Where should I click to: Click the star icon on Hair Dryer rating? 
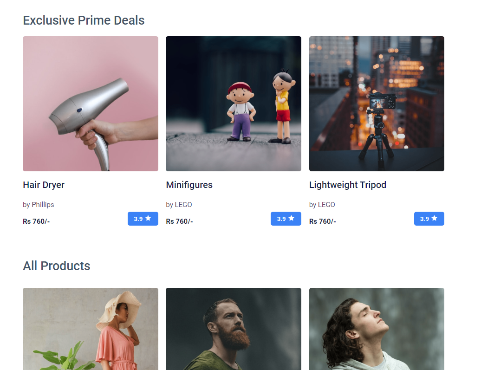coord(148,218)
